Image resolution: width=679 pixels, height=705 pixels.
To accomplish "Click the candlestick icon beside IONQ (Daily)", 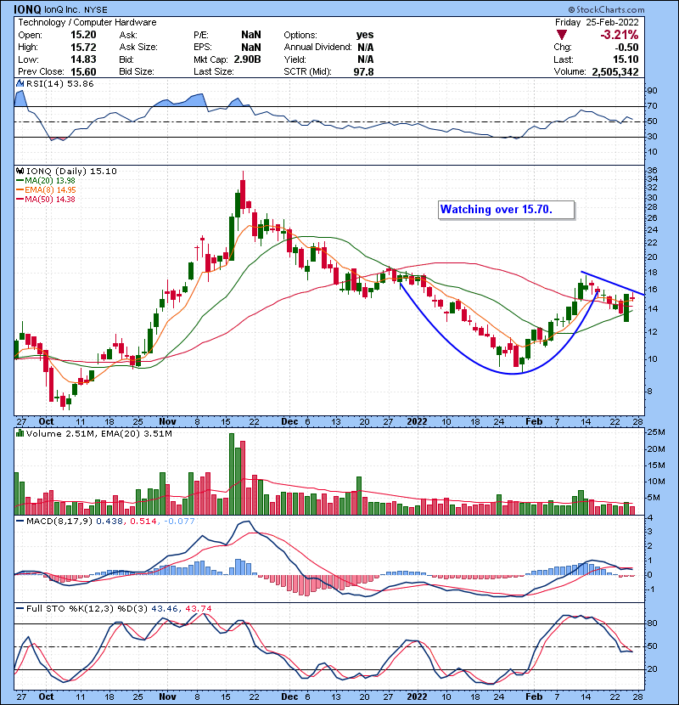I will pyautogui.click(x=20, y=171).
